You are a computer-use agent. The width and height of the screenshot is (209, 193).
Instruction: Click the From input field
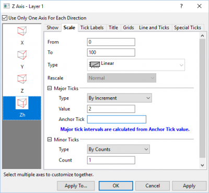click(111, 42)
